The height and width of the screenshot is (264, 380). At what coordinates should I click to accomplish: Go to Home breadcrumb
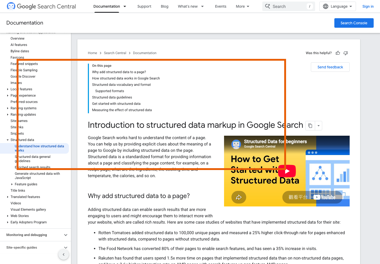coord(92,53)
